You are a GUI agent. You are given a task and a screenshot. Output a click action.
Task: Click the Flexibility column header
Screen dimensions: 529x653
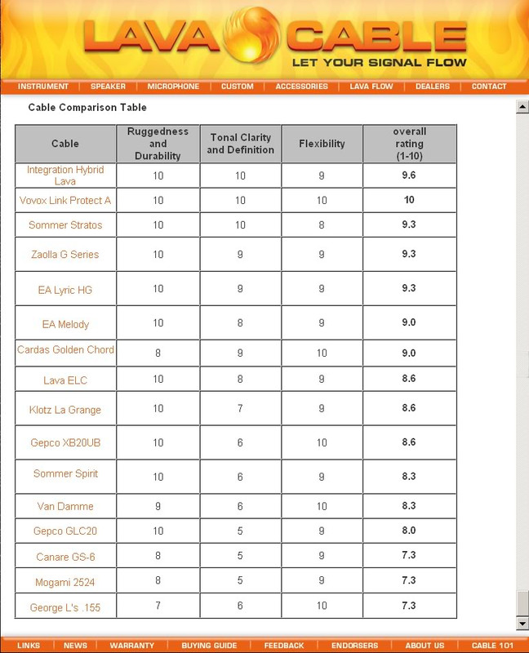(322, 144)
